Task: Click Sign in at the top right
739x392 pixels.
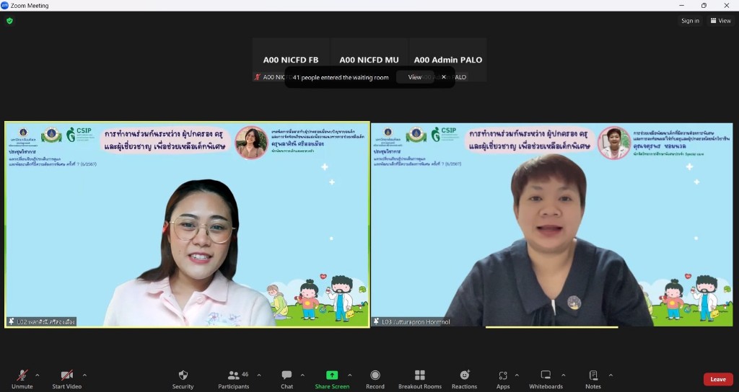Action: (690, 21)
